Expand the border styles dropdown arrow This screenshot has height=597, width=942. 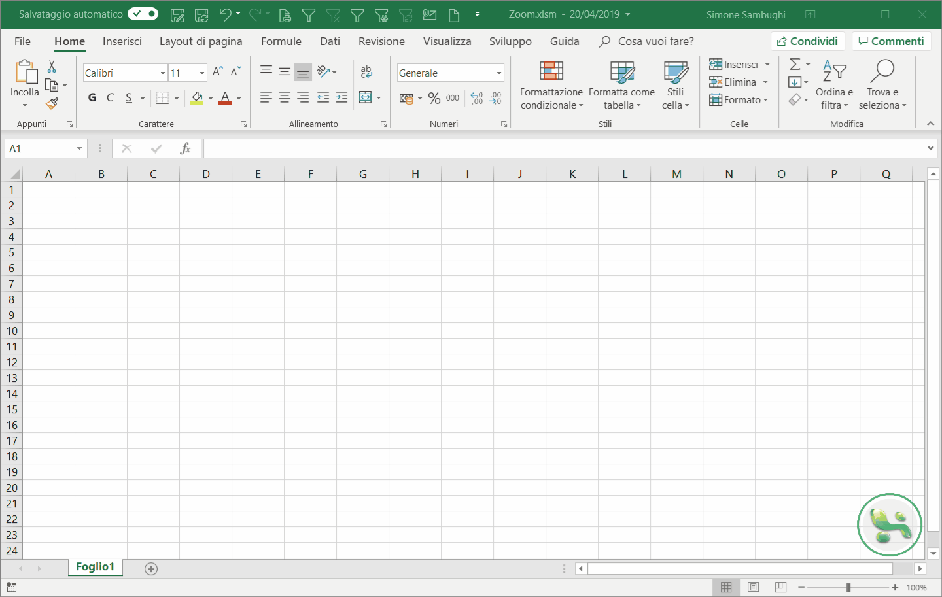coord(176,97)
